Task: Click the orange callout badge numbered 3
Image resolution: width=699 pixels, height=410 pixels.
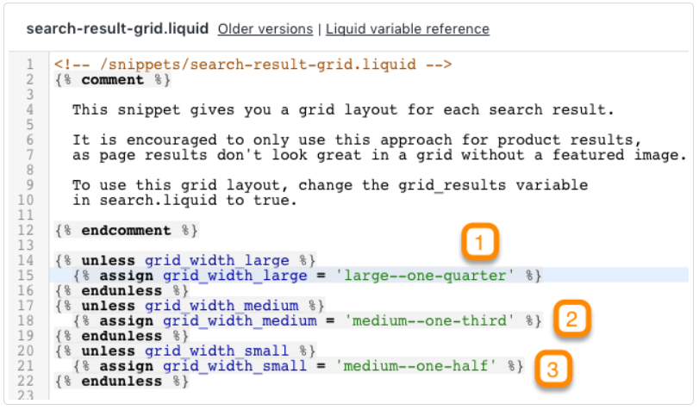Action: (553, 369)
